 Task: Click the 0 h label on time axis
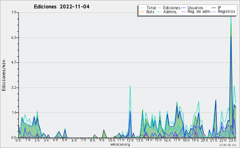point(18,140)
